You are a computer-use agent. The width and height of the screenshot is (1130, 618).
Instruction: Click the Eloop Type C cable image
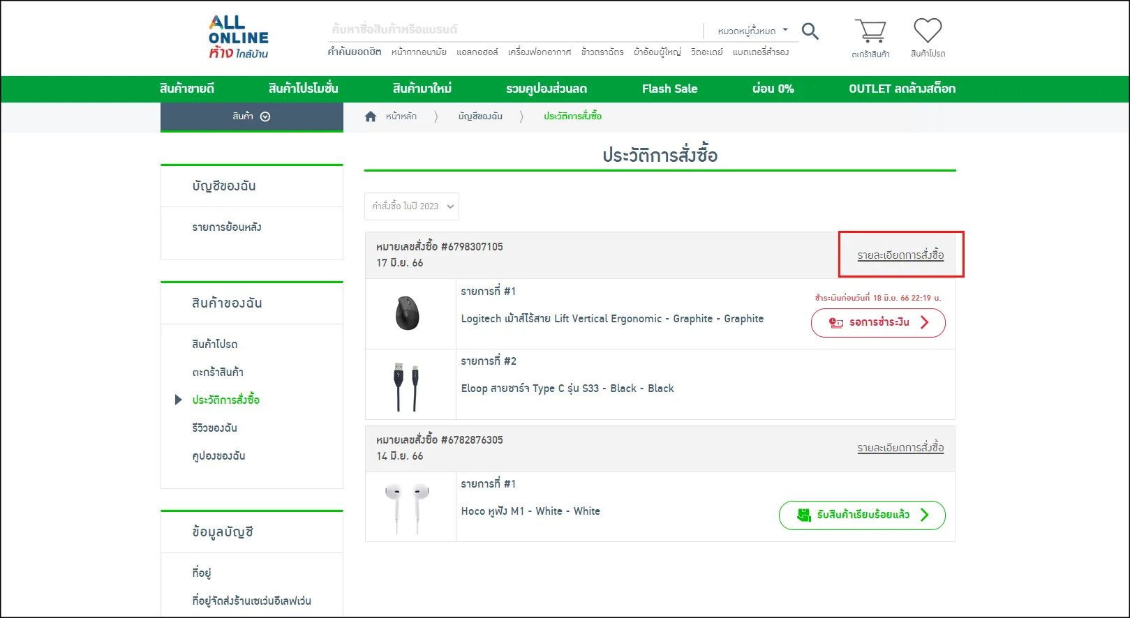[407, 385]
